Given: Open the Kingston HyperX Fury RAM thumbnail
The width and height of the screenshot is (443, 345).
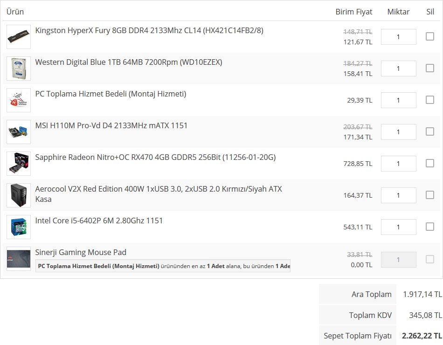Looking at the screenshot, I should point(19,37).
